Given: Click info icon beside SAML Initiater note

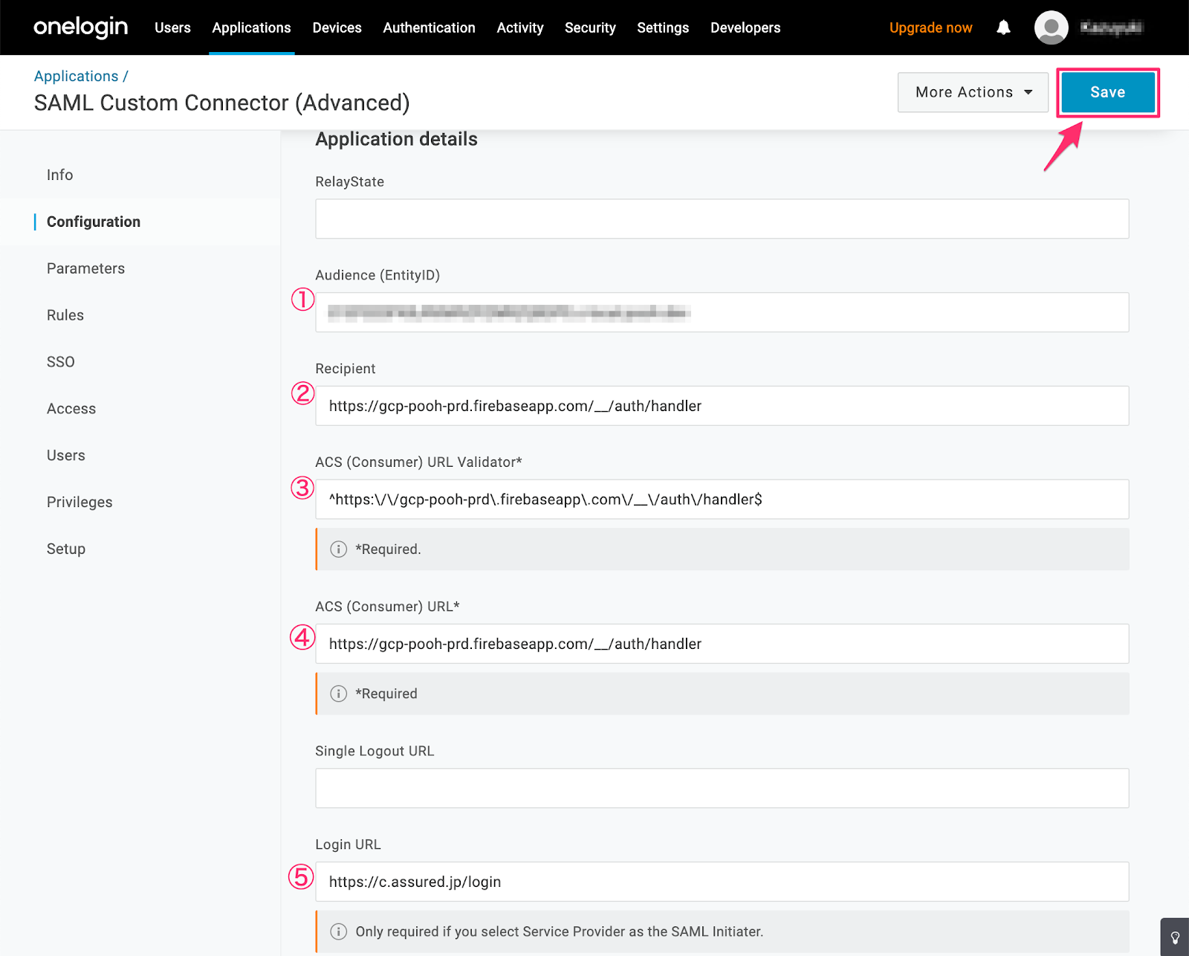Looking at the screenshot, I should coord(339,931).
